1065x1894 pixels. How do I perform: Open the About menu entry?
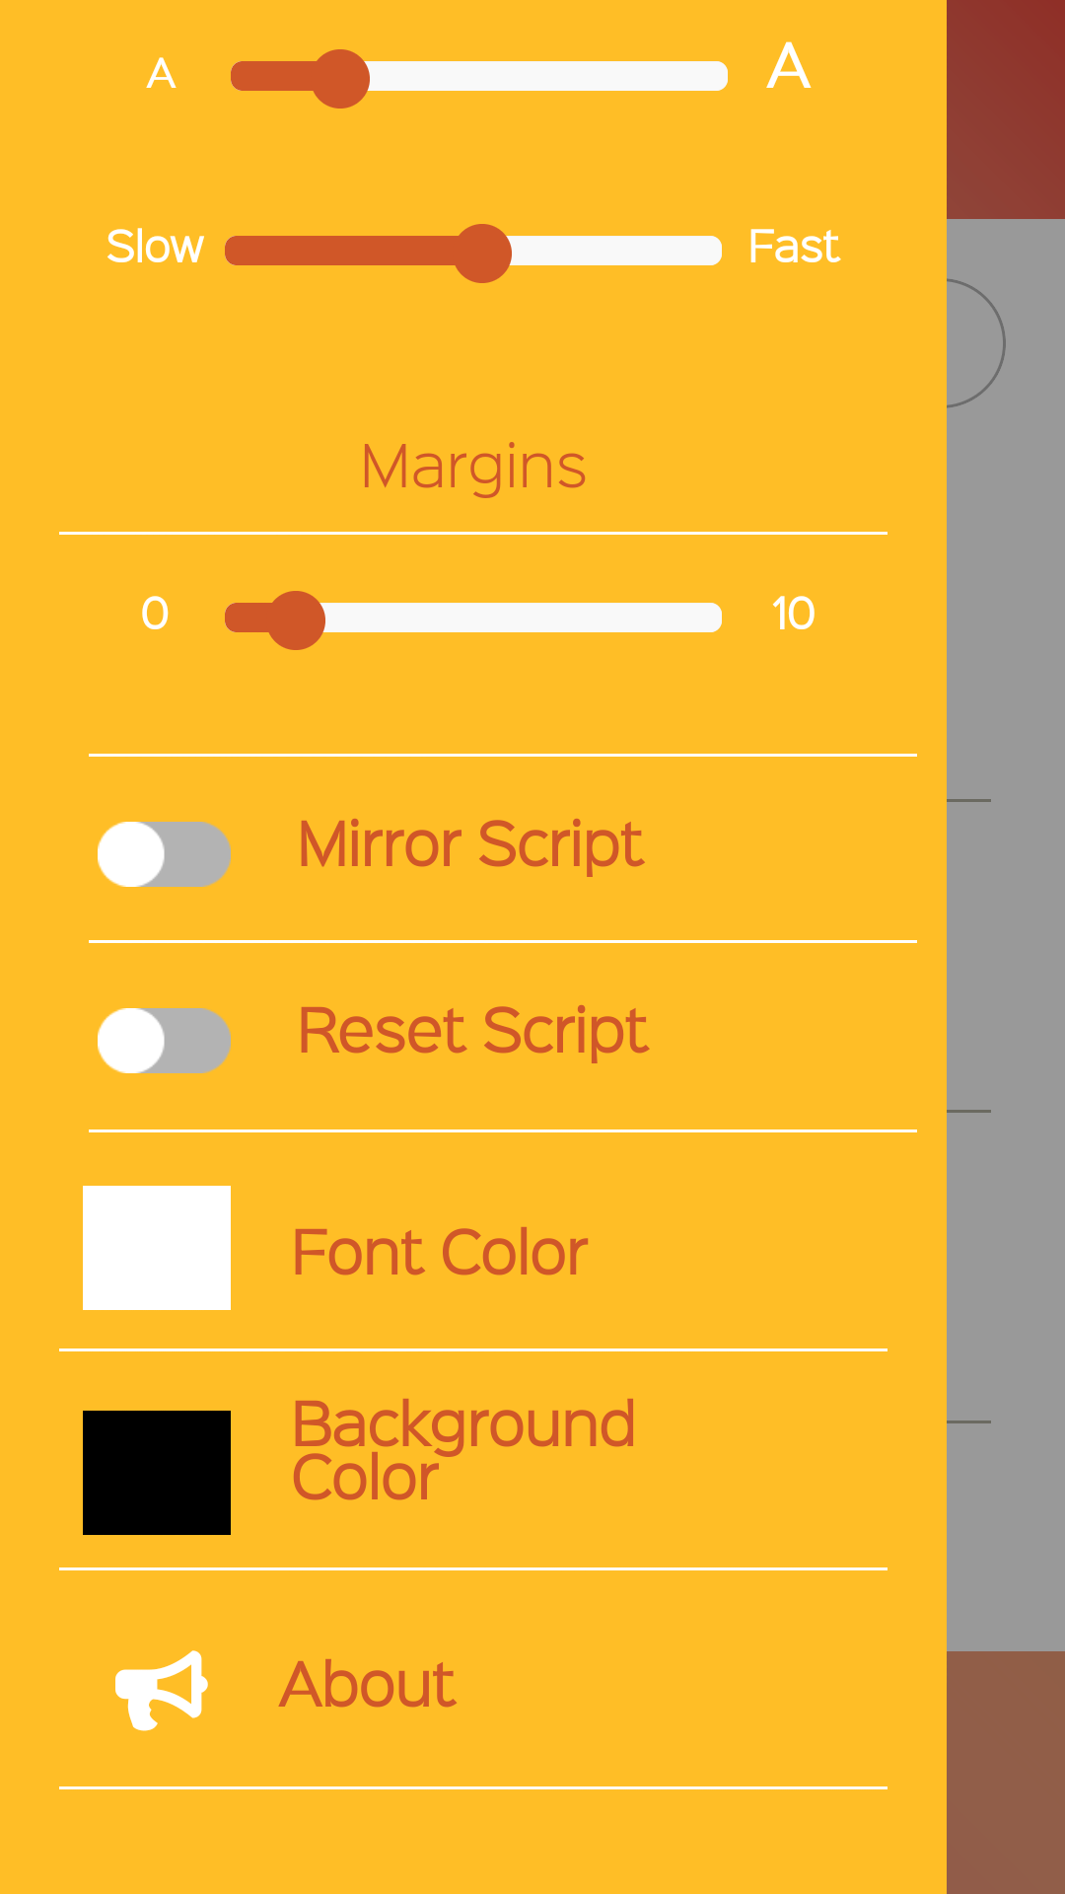[367, 1684]
